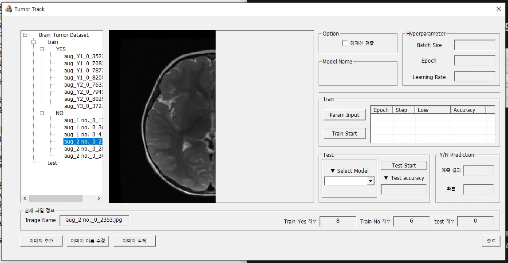Image resolution: width=508 pixels, height=263 pixels.
Task: Click the Train-Yes 개수 field showing 8
Action: point(338,221)
